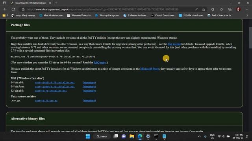Screen dimensions: 252x141
Task: Open the terminal window on the taskbar
Action: tap(156, 136)
